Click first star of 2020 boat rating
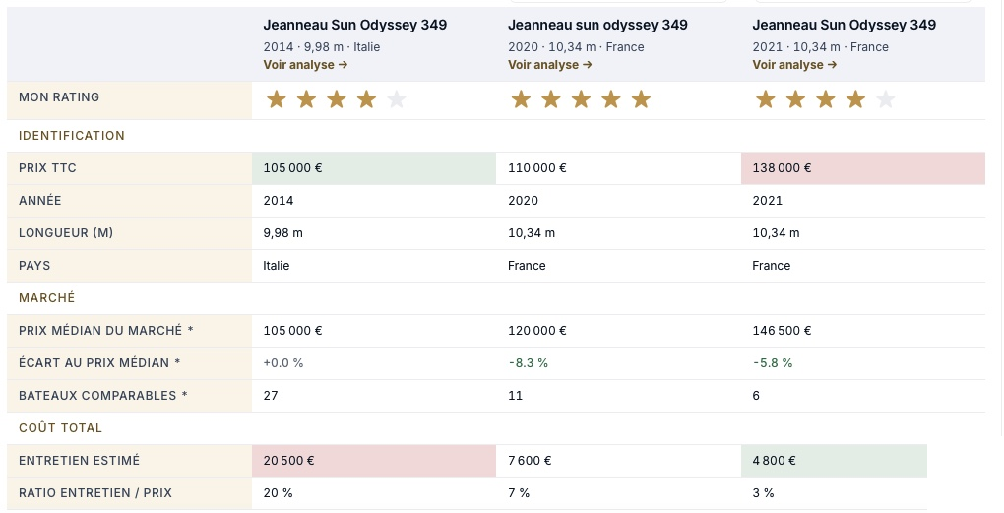Image resolution: width=1004 pixels, height=513 pixels. click(x=521, y=99)
